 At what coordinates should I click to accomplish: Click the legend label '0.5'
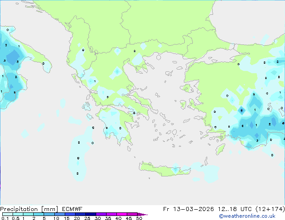[x=16, y=218]
